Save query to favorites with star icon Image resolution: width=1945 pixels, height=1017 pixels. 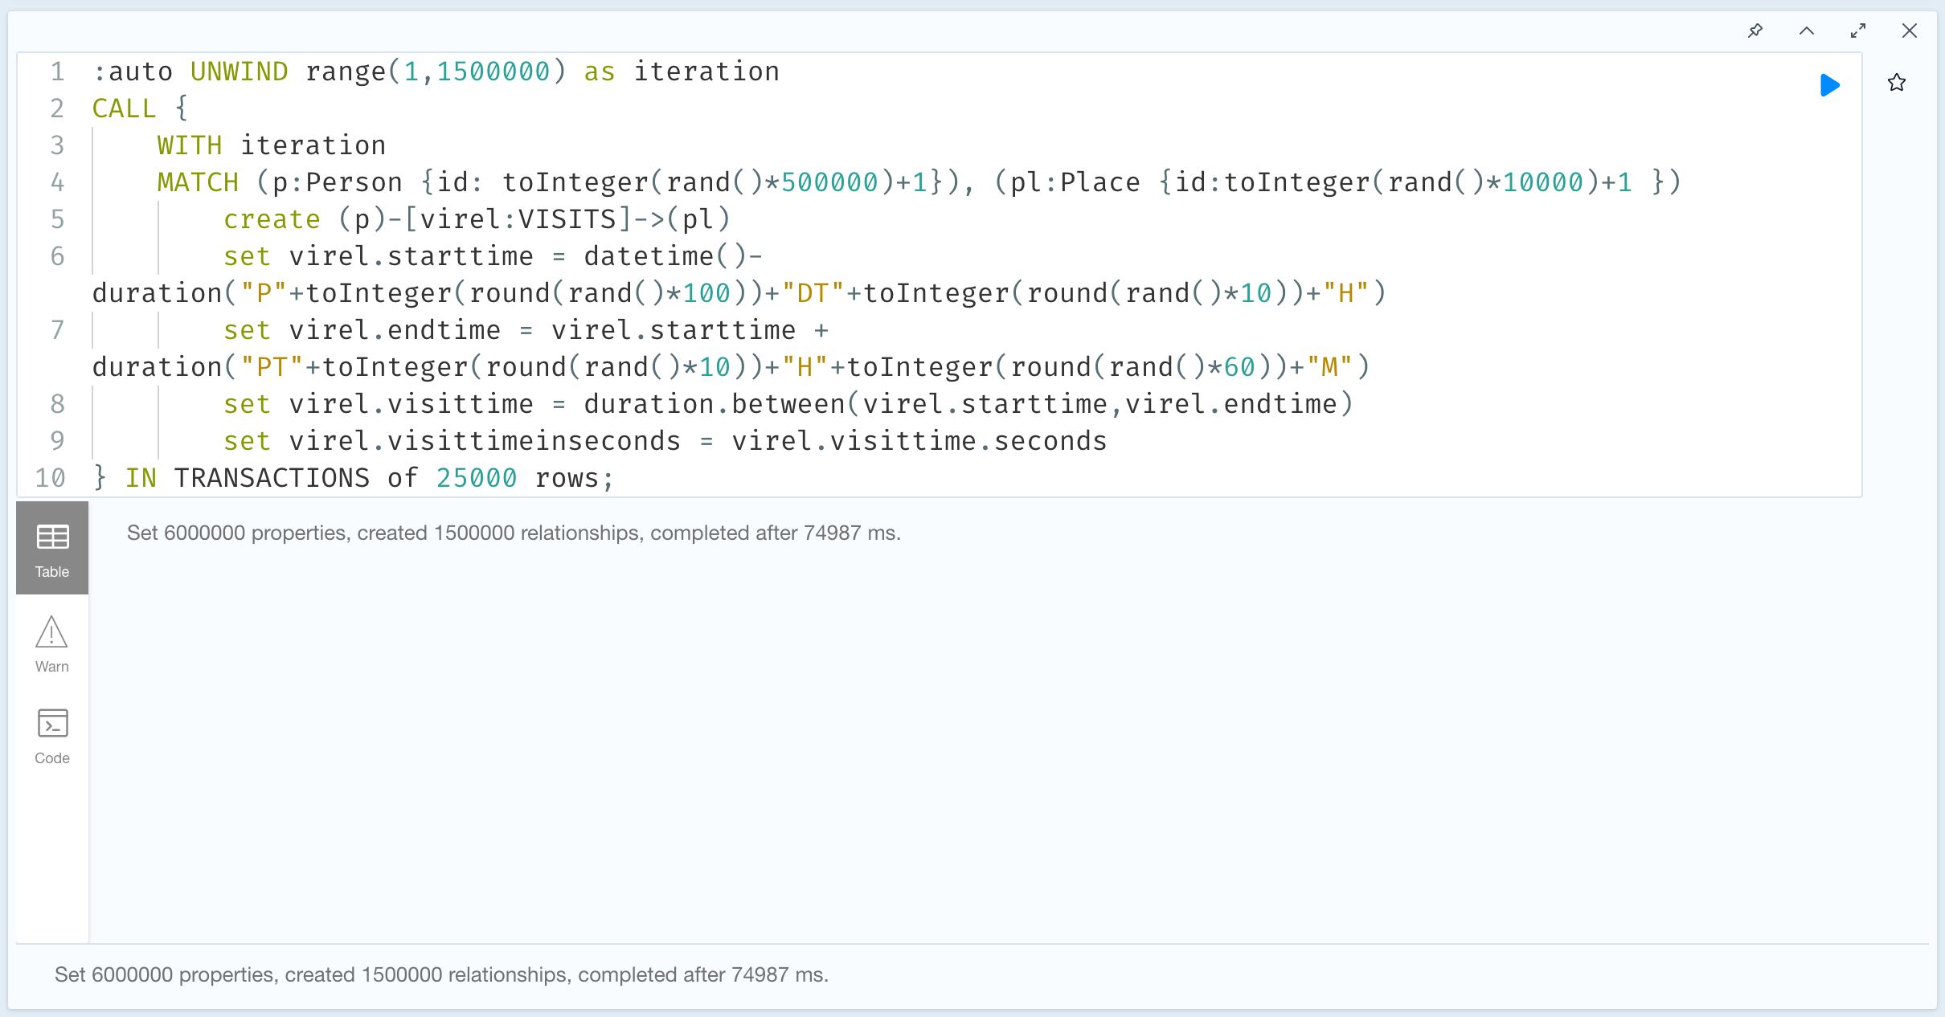click(1897, 83)
